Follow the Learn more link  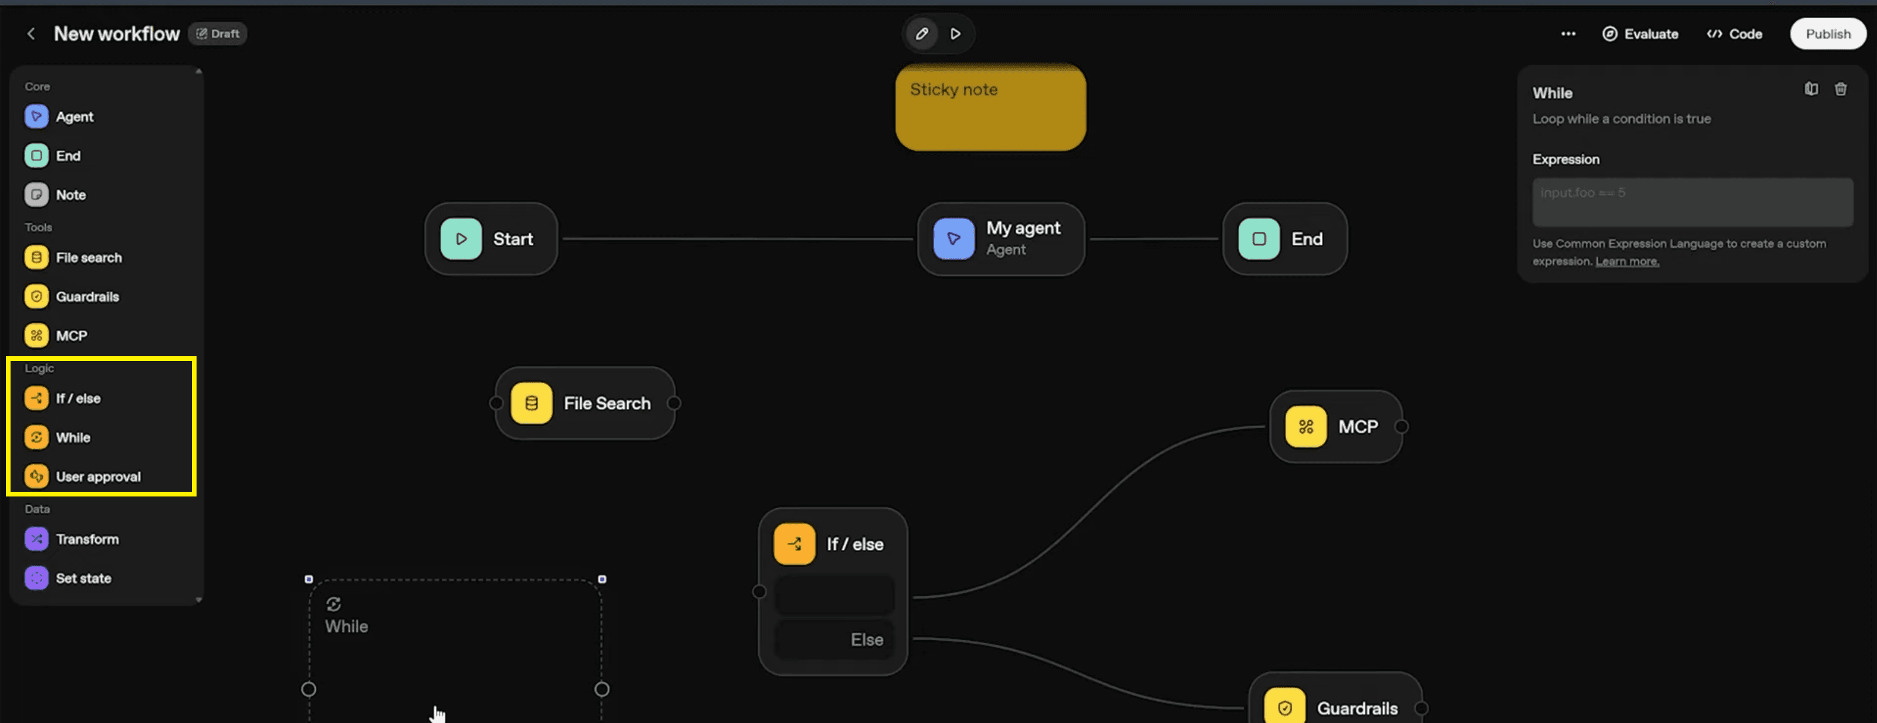click(x=1626, y=262)
